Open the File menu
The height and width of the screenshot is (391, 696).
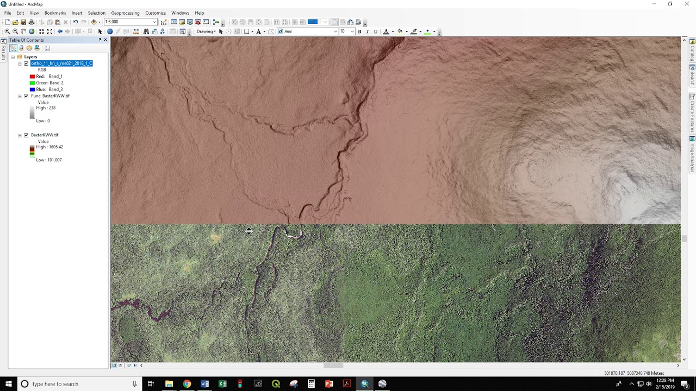coord(8,13)
